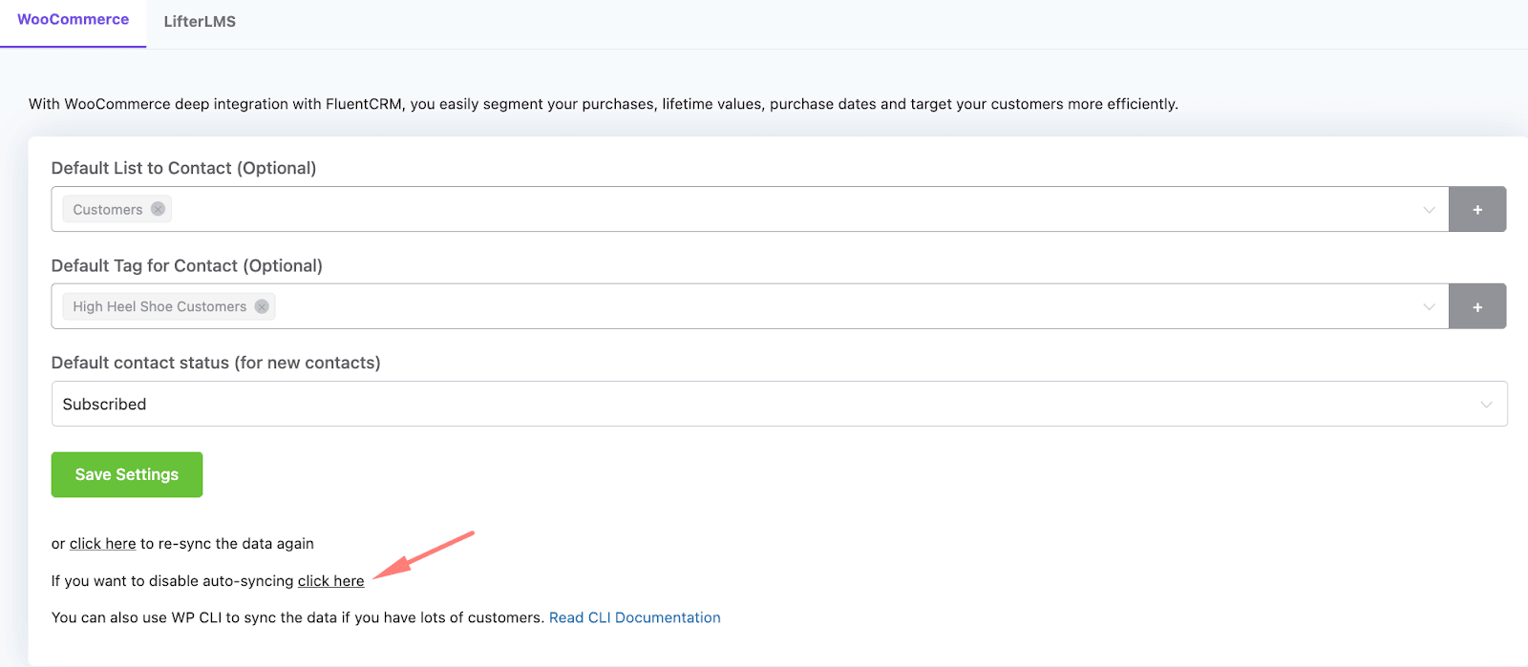1528x667 pixels.
Task: Expand the Default List to Contact dropdown arrow
Action: pos(1429,210)
